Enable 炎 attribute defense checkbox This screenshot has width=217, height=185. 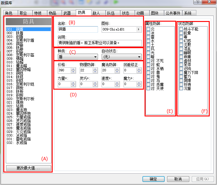pos(148,29)
